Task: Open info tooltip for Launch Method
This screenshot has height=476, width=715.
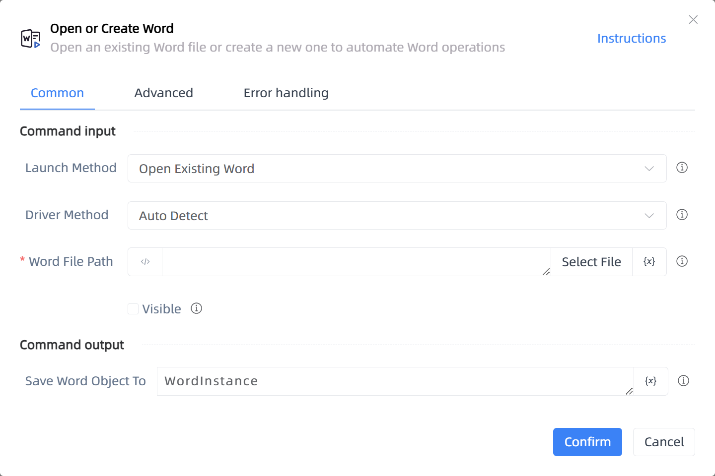Action: [x=682, y=168]
